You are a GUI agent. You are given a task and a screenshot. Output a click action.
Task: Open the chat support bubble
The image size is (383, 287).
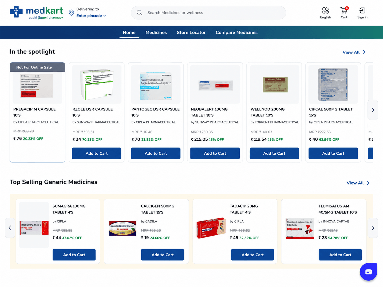(368, 272)
